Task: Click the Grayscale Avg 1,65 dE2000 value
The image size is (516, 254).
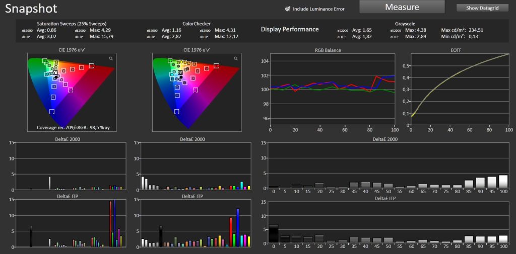Action: pos(362,30)
